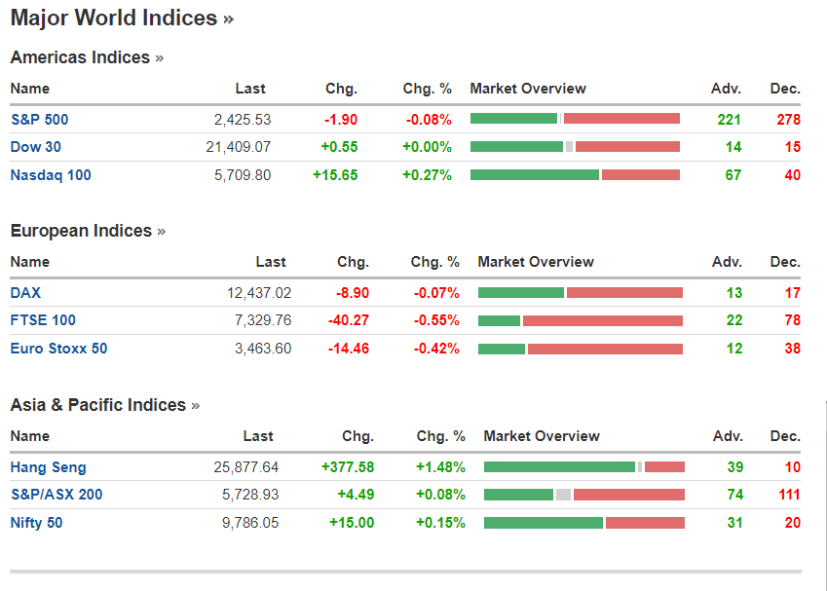The height and width of the screenshot is (591, 827).
Task: Click the FTSE 100 market overview bar
Action: tap(580, 320)
